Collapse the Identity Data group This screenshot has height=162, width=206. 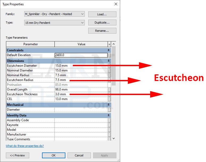coord(108,115)
